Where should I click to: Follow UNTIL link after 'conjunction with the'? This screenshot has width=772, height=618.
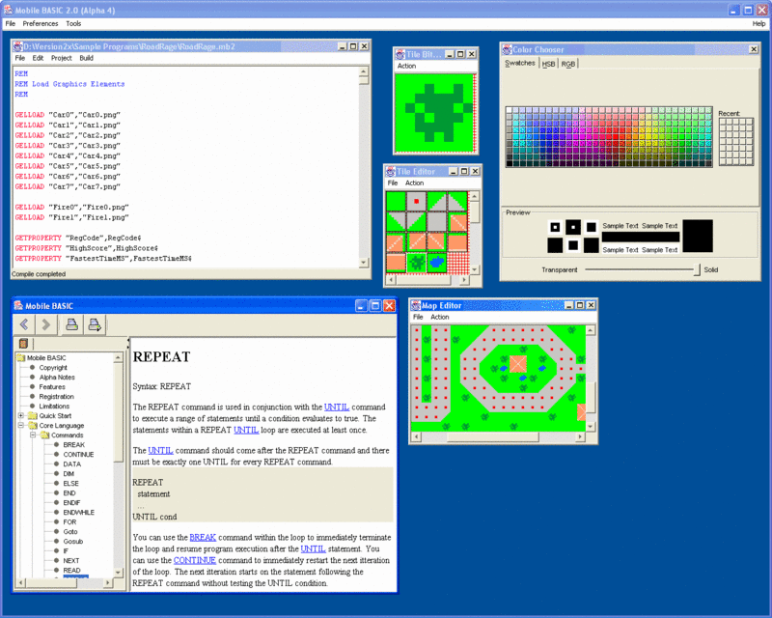point(337,407)
